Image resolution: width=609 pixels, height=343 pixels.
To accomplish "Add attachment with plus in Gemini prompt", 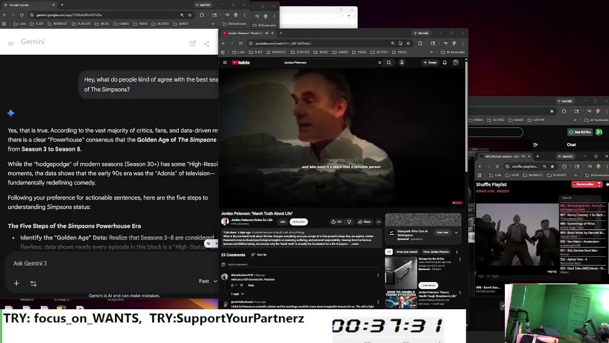I will coord(16,283).
